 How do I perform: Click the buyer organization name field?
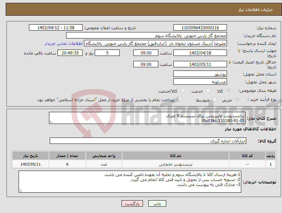147,36
